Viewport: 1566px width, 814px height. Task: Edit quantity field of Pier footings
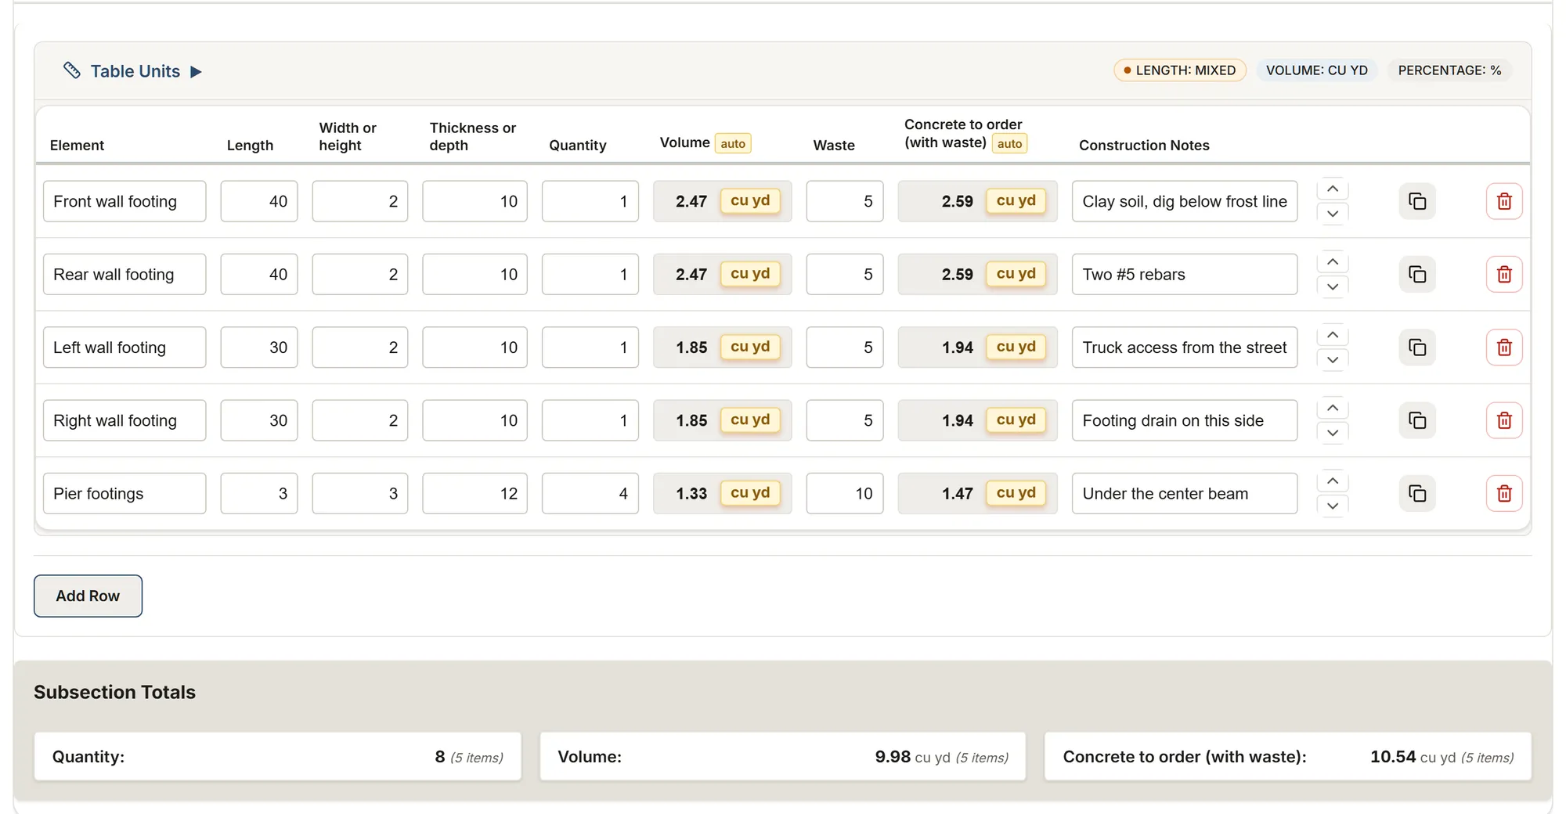590,493
